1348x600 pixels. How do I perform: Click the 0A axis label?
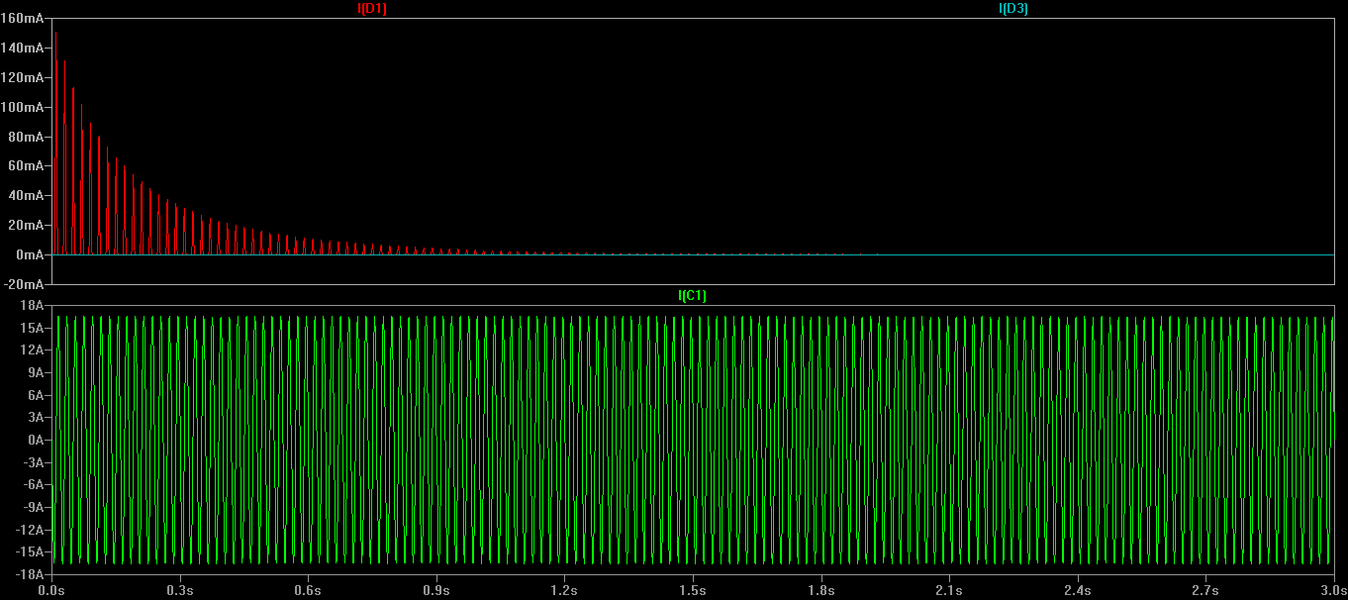click(37, 440)
